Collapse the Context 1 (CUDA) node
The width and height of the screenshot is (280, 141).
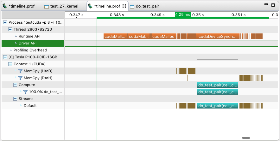point(10,64)
